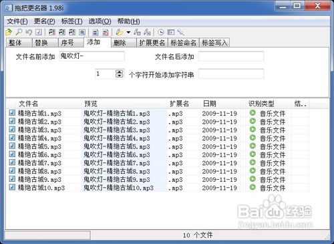Click the wrench tools toolbar icon
Screen dimensions: 334x244
[181, 33]
